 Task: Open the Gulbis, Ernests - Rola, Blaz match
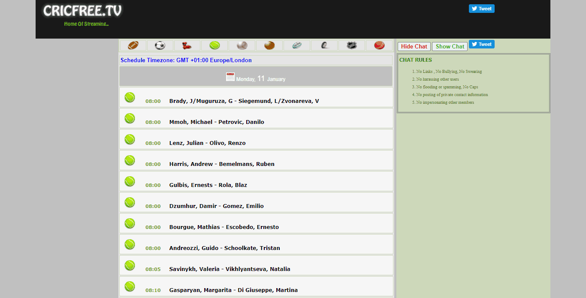coord(208,185)
